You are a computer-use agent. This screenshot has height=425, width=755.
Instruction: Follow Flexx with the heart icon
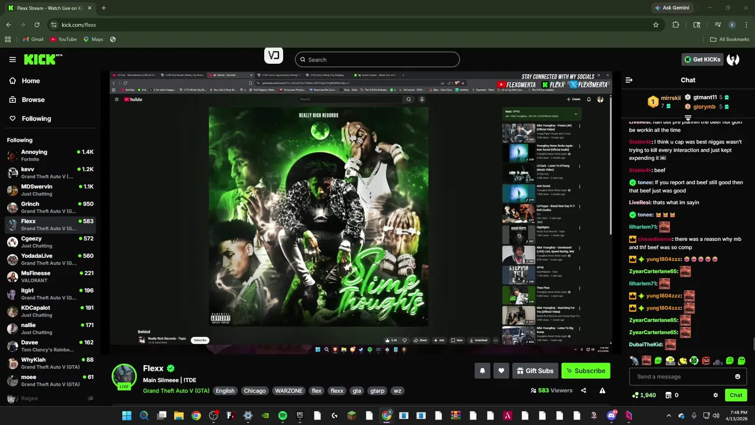(x=501, y=371)
